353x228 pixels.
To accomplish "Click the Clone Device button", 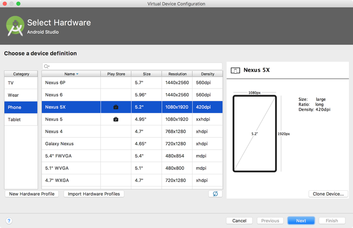I will click(328, 194).
